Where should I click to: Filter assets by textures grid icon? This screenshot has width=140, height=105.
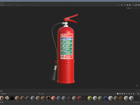click(x=132, y=94)
